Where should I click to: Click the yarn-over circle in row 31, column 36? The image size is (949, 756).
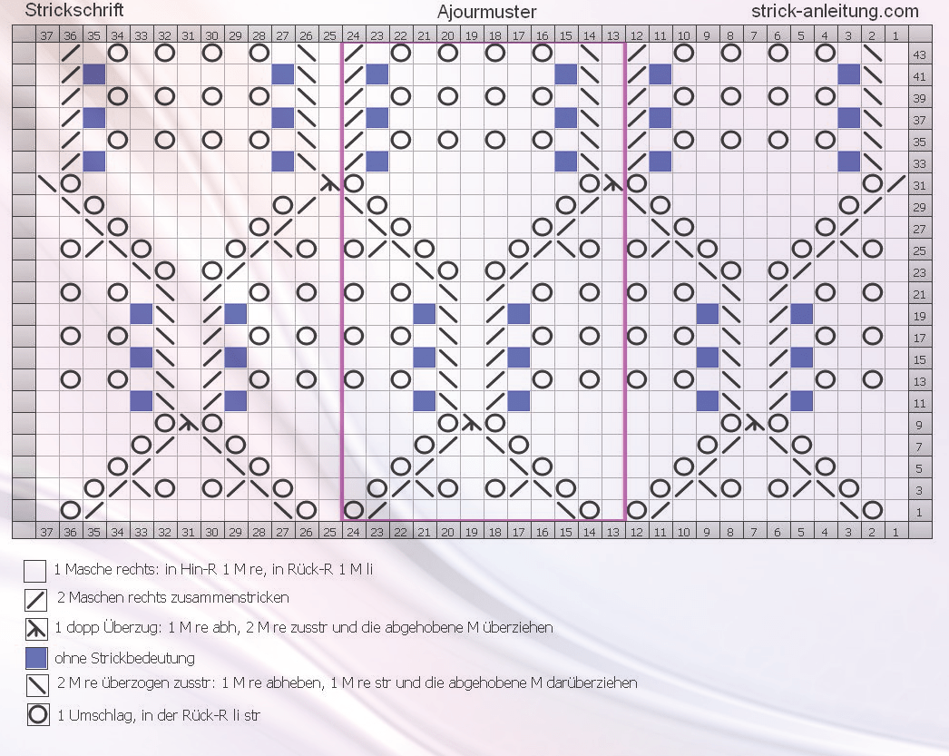tap(70, 183)
